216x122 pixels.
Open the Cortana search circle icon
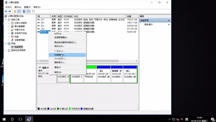pyautogui.click(x=12, y=119)
